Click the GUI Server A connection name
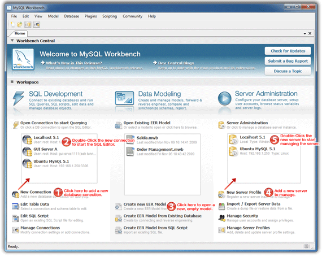Viewport: 322px width, 257px height. 45,149
